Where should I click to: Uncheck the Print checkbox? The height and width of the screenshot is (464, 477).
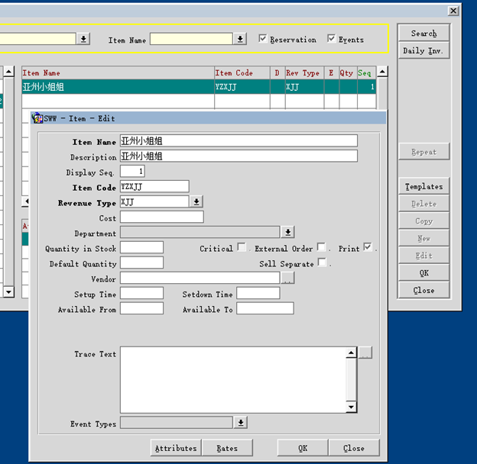(368, 246)
